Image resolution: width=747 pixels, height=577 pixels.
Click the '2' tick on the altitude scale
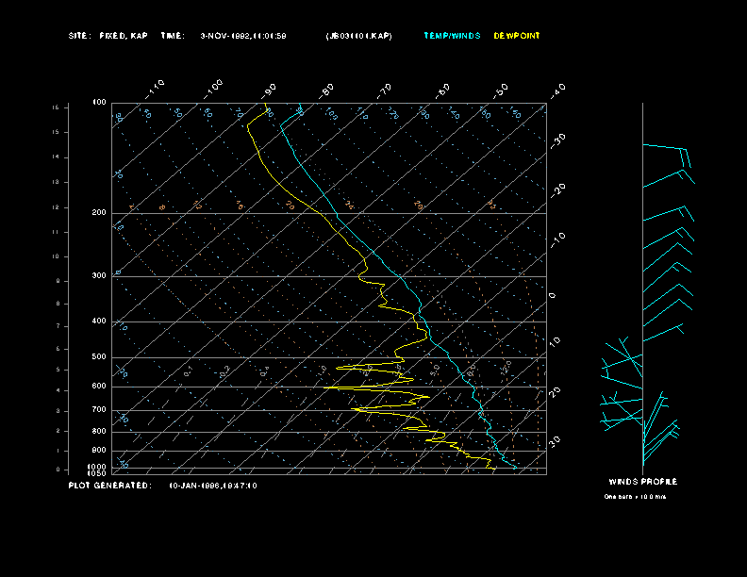click(x=58, y=431)
